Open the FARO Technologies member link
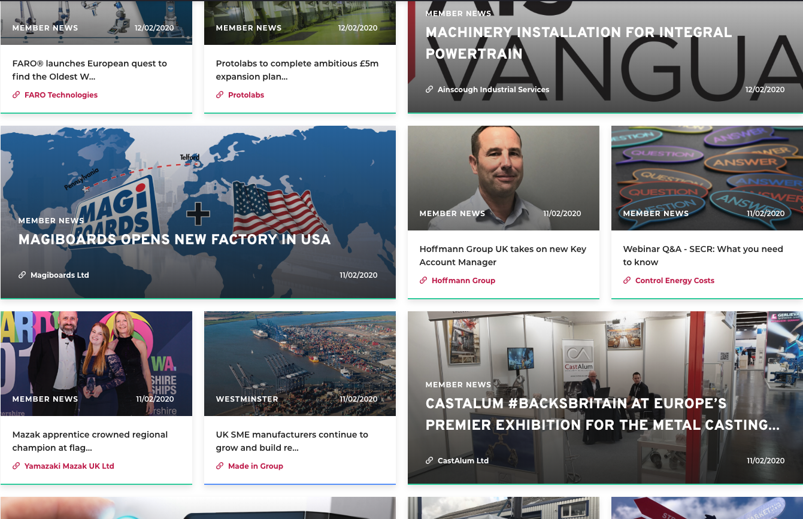Screen dimensions: 803x519 [x=61, y=95]
